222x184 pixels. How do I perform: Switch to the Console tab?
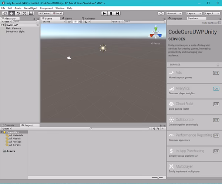coord(8,125)
